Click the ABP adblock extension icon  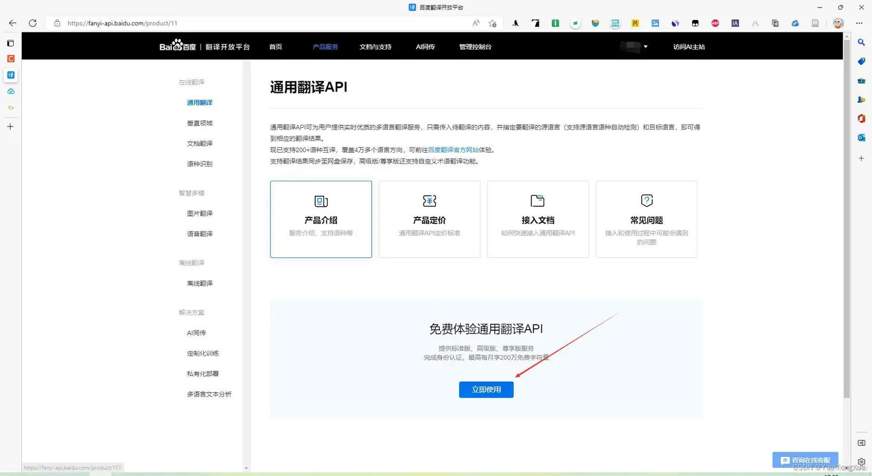point(715,23)
